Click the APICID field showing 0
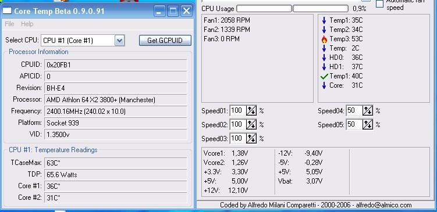Viewport: 437px width, 212px height. (115, 76)
